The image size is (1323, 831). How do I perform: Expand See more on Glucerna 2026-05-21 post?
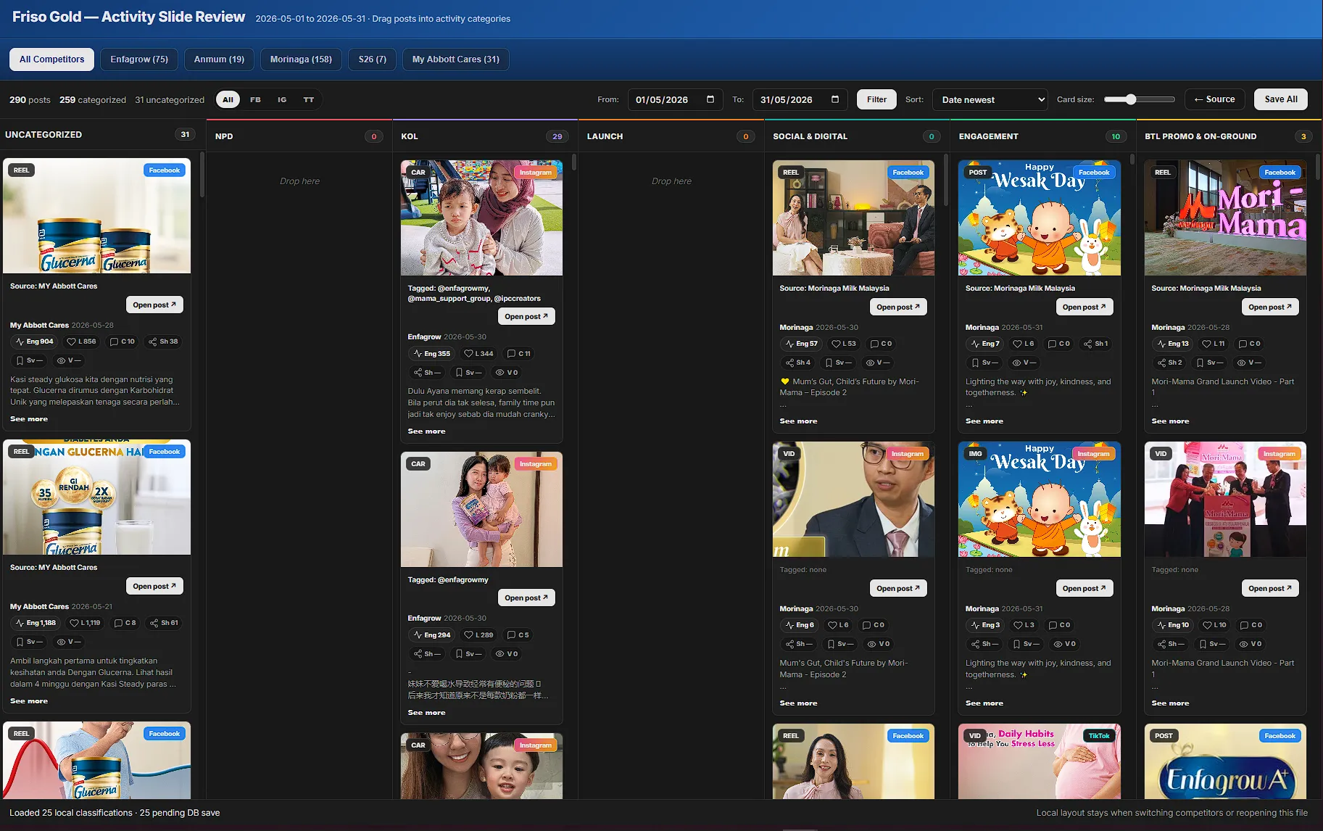(29, 701)
